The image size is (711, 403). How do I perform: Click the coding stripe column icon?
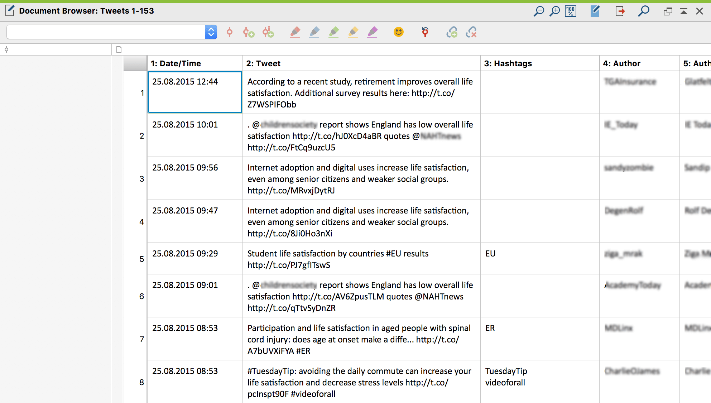(6, 49)
